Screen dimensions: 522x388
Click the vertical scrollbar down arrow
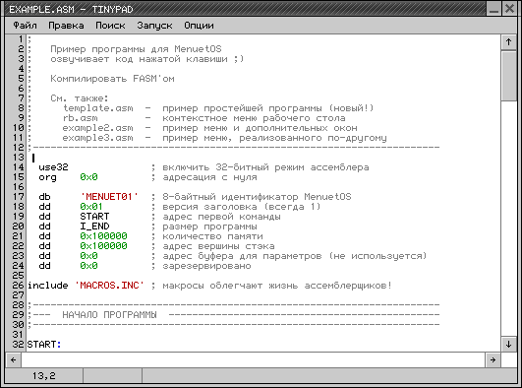(508, 344)
